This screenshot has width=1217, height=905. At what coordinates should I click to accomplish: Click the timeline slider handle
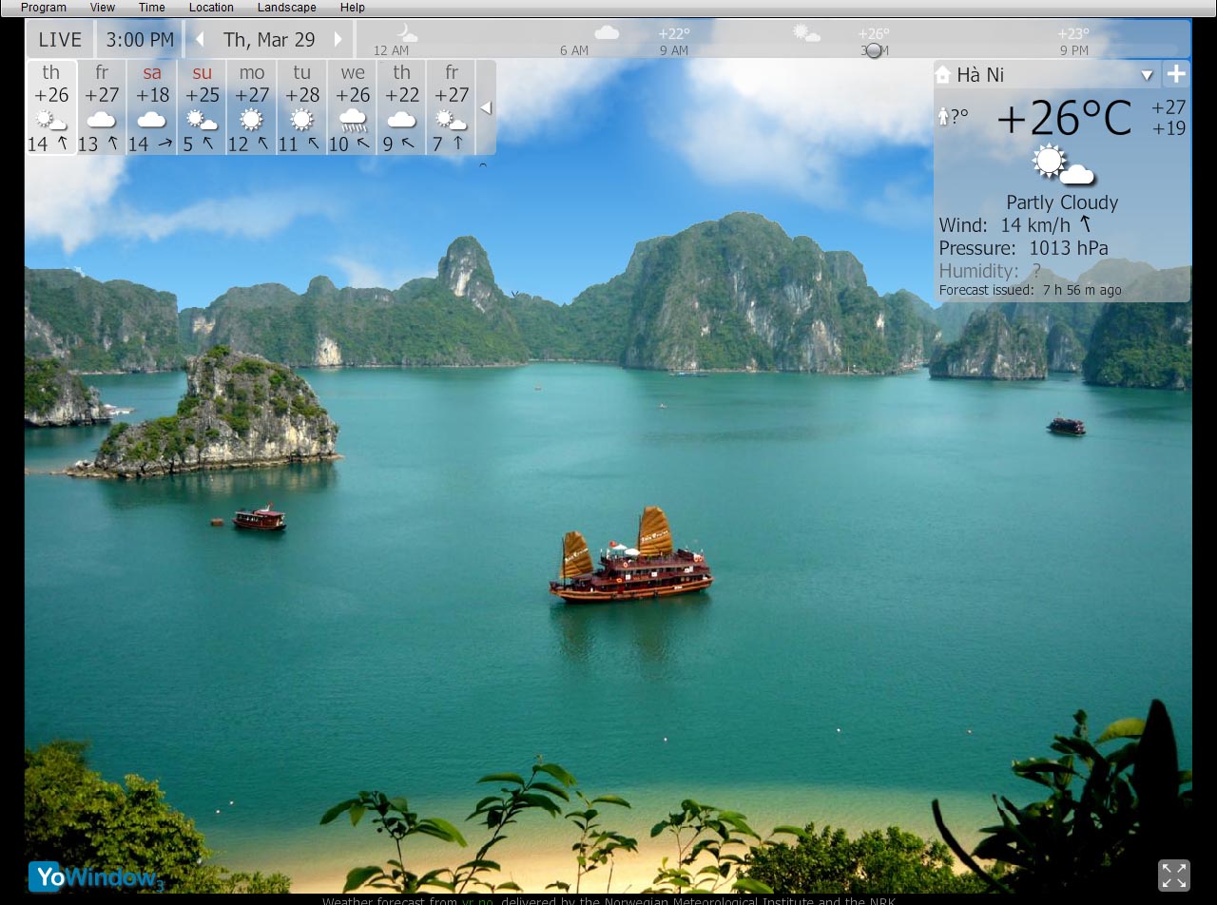click(874, 50)
